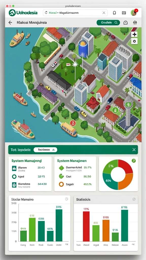
Task: Open the Statisticis panel options chevron
Action: 134,199
